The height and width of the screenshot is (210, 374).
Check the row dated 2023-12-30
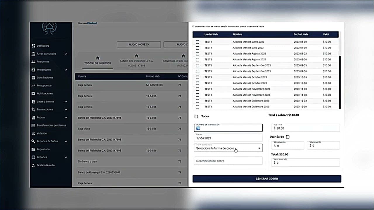coord(198,107)
